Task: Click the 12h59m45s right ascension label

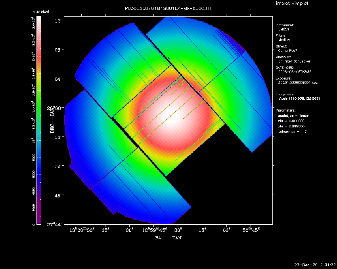Action: pos(155,230)
